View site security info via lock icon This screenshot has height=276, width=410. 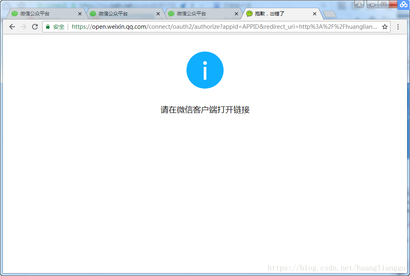[x=48, y=27]
